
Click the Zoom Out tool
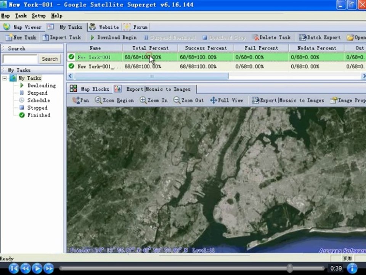(x=189, y=100)
